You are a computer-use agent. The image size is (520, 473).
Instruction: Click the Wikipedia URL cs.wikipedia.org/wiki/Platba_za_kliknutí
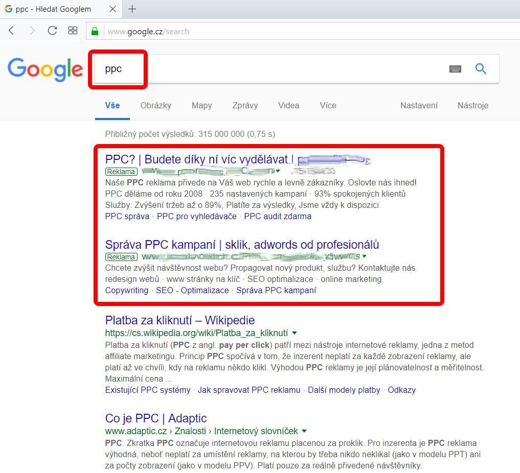pyautogui.click(x=196, y=333)
